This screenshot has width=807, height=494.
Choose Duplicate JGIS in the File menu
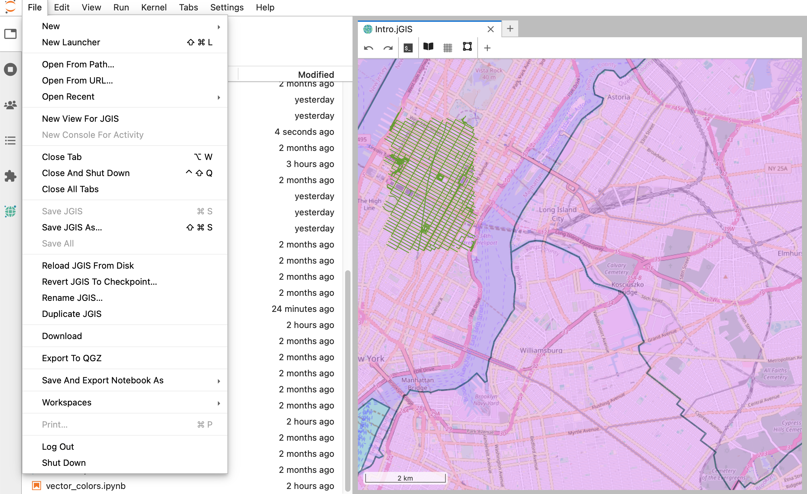click(72, 314)
